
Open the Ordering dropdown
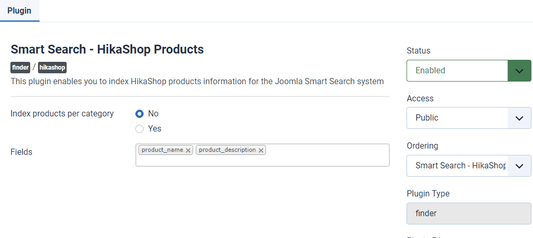pyautogui.click(x=469, y=166)
